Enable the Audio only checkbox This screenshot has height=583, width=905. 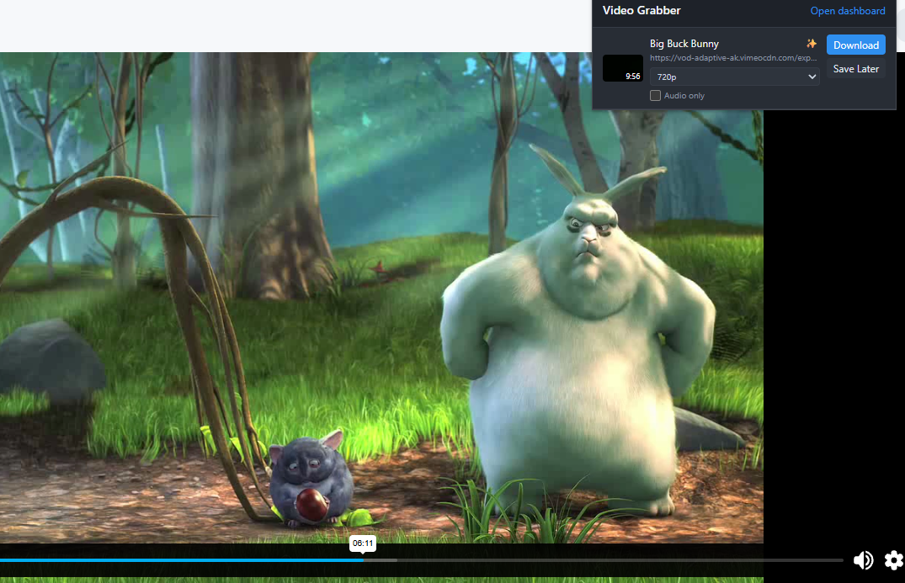[655, 96]
